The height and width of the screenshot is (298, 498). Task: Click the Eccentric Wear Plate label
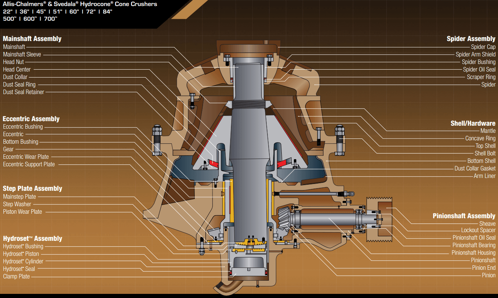(x=26, y=157)
